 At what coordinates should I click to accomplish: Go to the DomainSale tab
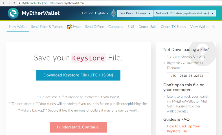(147, 27)
